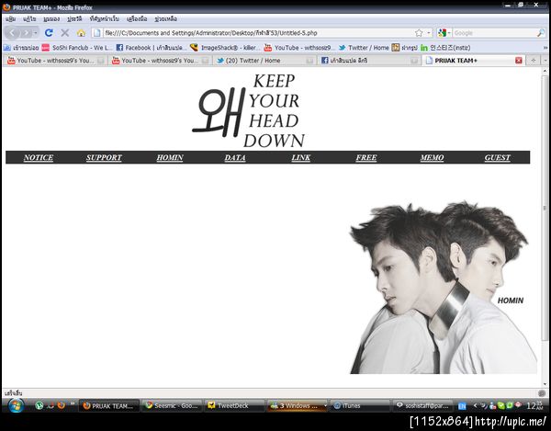Click the taskbar clock

(534, 406)
